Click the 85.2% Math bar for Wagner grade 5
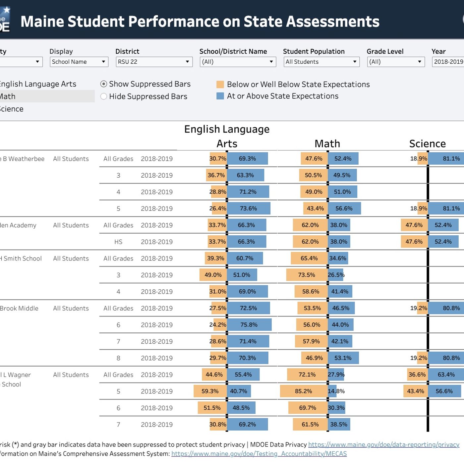This screenshot has width=464, height=464. [304, 391]
